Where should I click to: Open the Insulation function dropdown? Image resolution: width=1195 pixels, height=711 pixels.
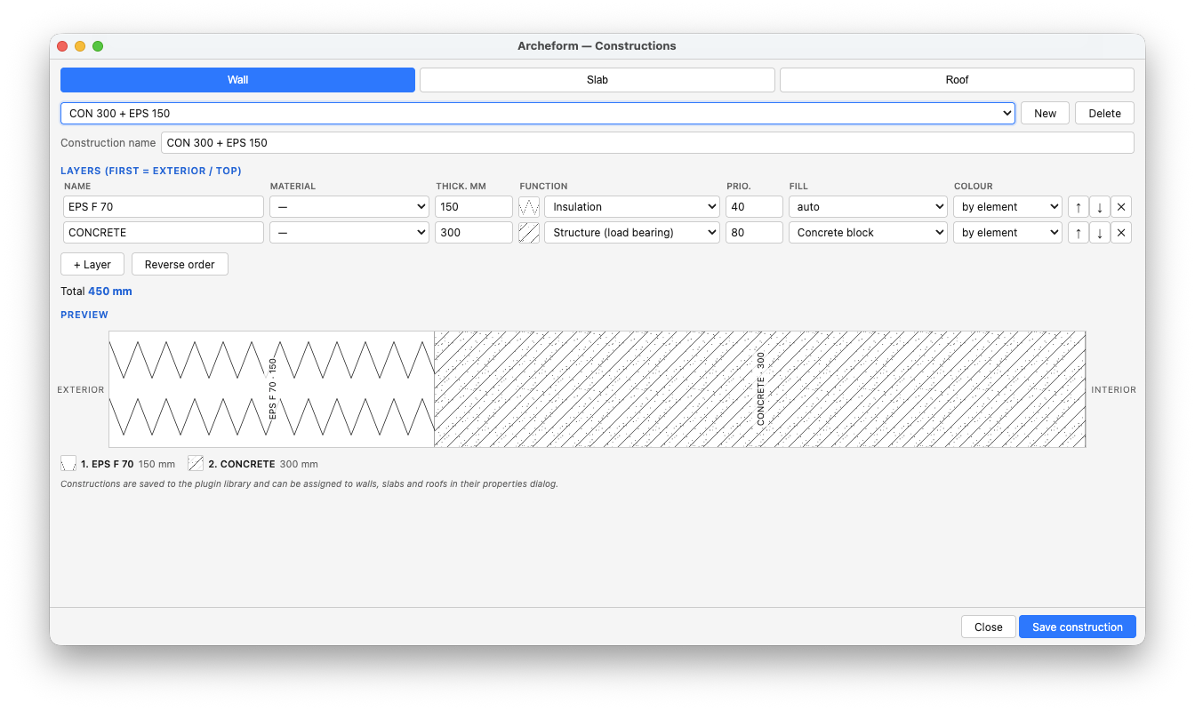click(632, 207)
